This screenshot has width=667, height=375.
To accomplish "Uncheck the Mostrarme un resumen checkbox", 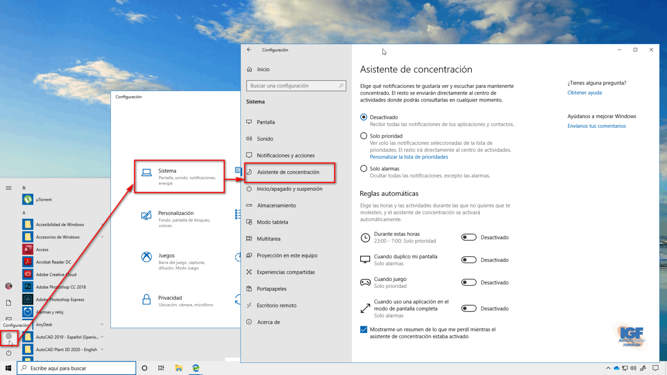I will click(364, 330).
